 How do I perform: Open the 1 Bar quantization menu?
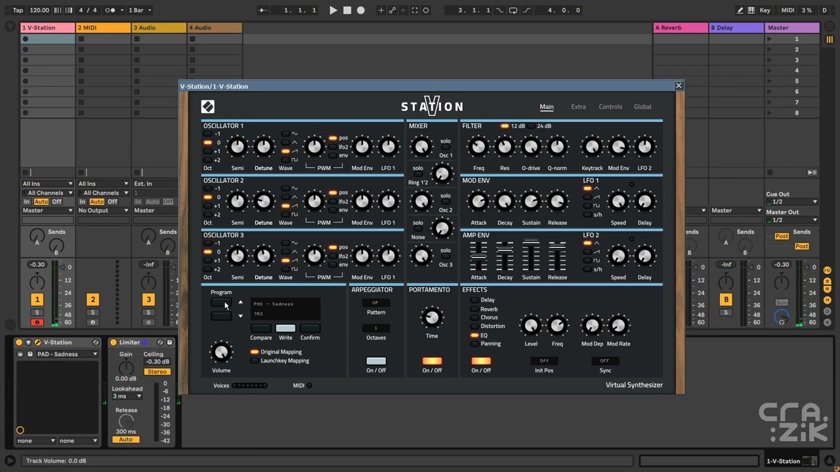click(x=140, y=10)
